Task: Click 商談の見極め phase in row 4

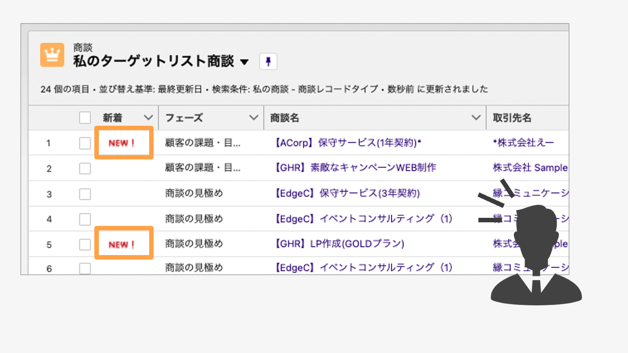Action: [x=194, y=219]
